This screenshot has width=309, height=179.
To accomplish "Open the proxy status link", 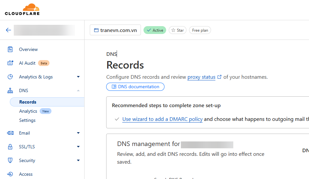I will [x=202, y=77].
